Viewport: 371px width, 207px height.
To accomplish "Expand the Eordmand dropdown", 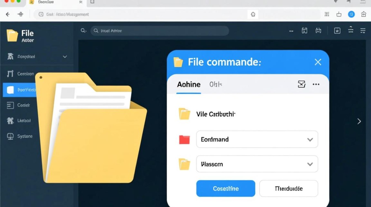I will coord(310,140).
